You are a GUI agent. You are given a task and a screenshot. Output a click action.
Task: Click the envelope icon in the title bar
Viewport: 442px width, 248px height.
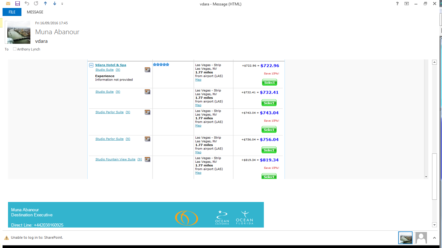pos(8,4)
